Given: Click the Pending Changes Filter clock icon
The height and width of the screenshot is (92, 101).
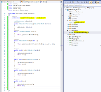Looking at the screenshot, I should tap(78, 2).
